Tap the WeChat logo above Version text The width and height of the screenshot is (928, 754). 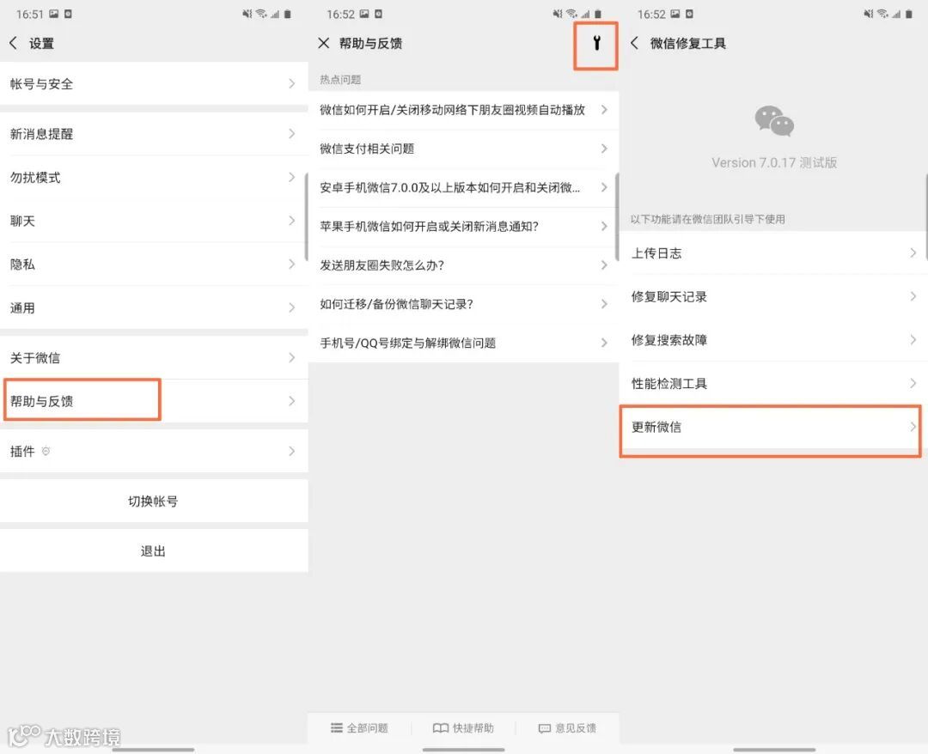coord(773,121)
